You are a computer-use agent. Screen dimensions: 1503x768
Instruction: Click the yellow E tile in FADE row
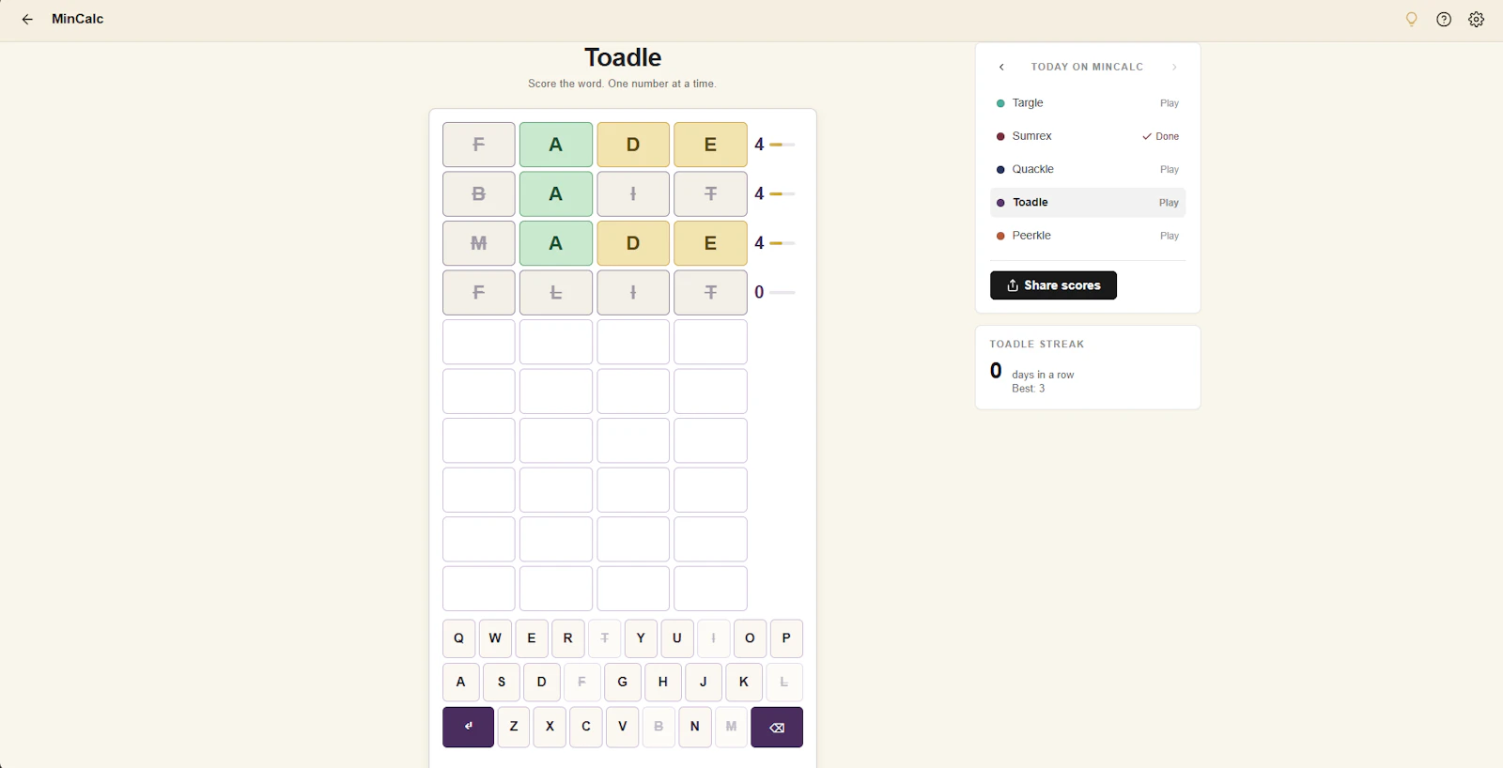point(710,145)
